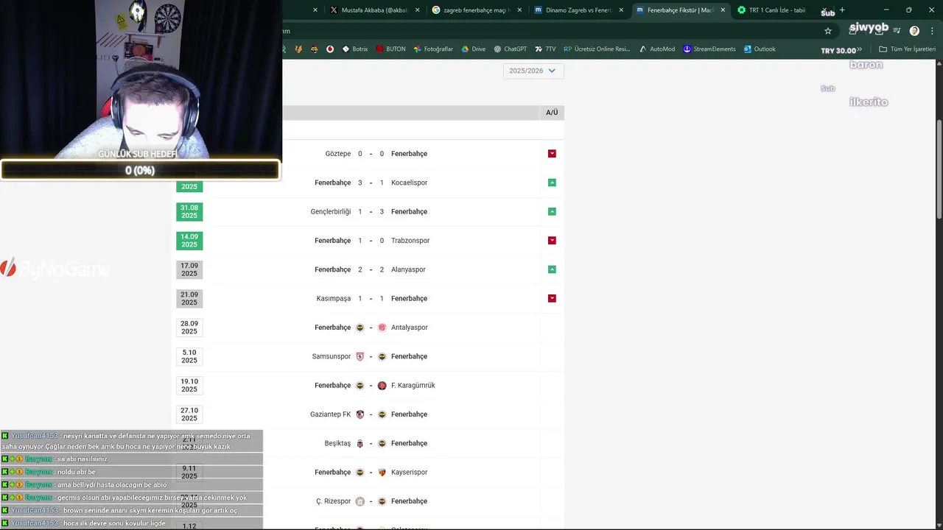
Task: Close the Fenerbahçe Fikstür tab
Action: [723, 10]
